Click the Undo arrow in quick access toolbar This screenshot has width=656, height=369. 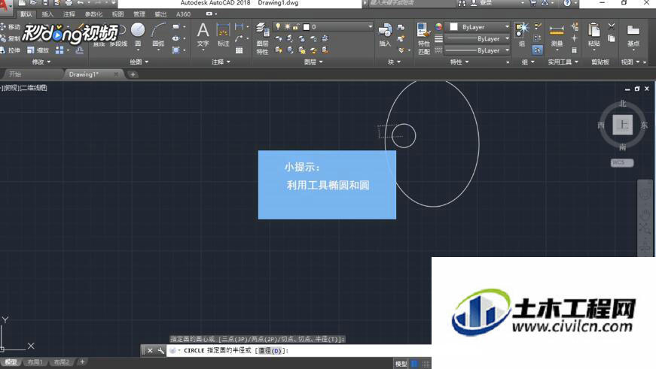point(81,2)
